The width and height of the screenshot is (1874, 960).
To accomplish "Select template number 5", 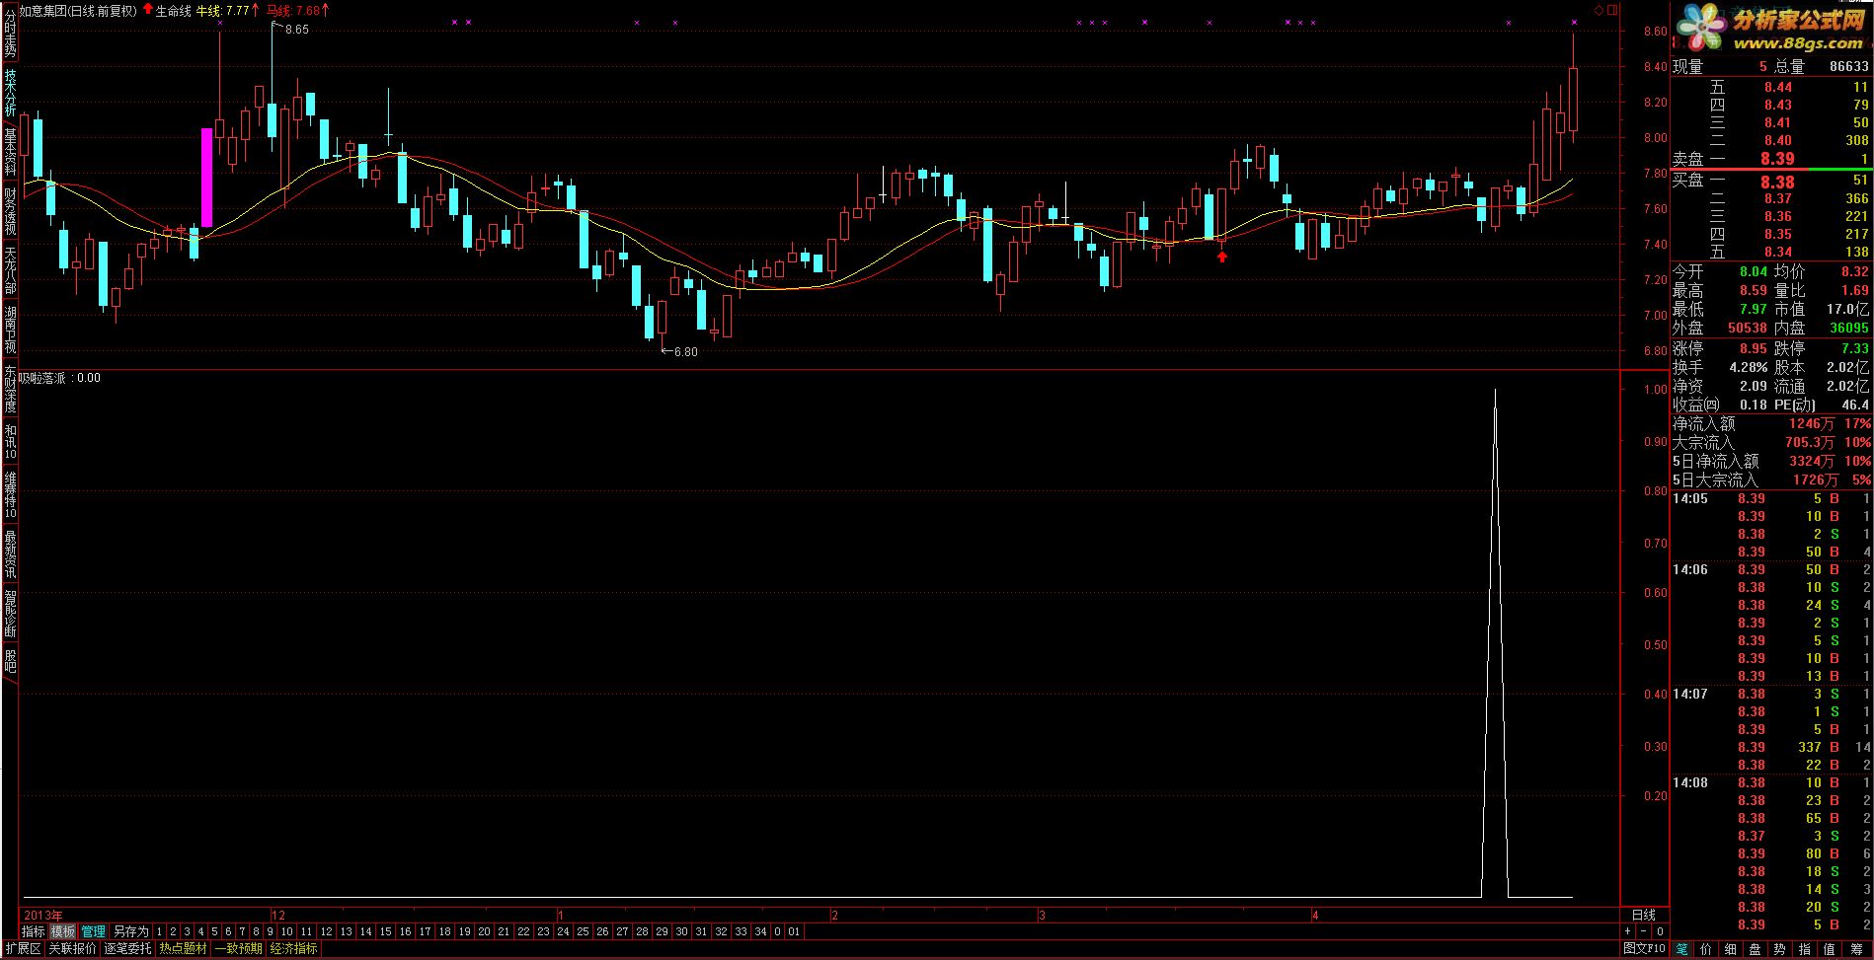I will click(214, 931).
